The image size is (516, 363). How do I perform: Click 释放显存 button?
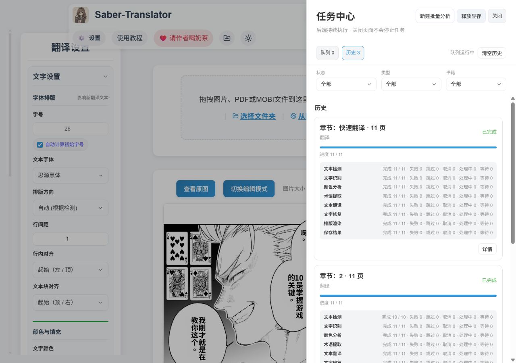pyautogui.click(x=471, y=16)
